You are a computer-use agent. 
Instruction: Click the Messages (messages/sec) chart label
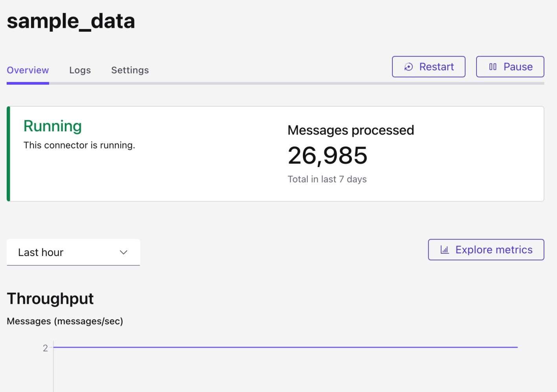click(x=65, y=321)
